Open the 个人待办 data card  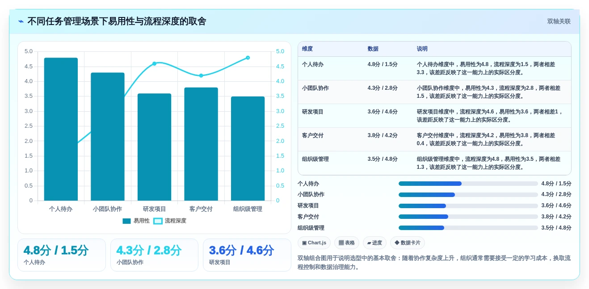pos(62,255)
